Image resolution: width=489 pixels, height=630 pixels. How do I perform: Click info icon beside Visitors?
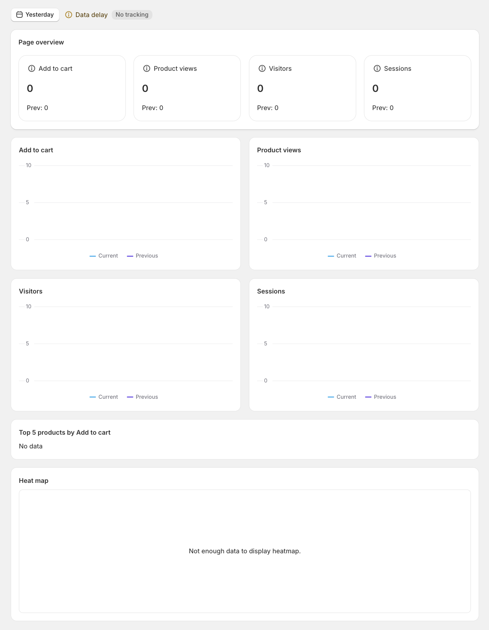262,69
